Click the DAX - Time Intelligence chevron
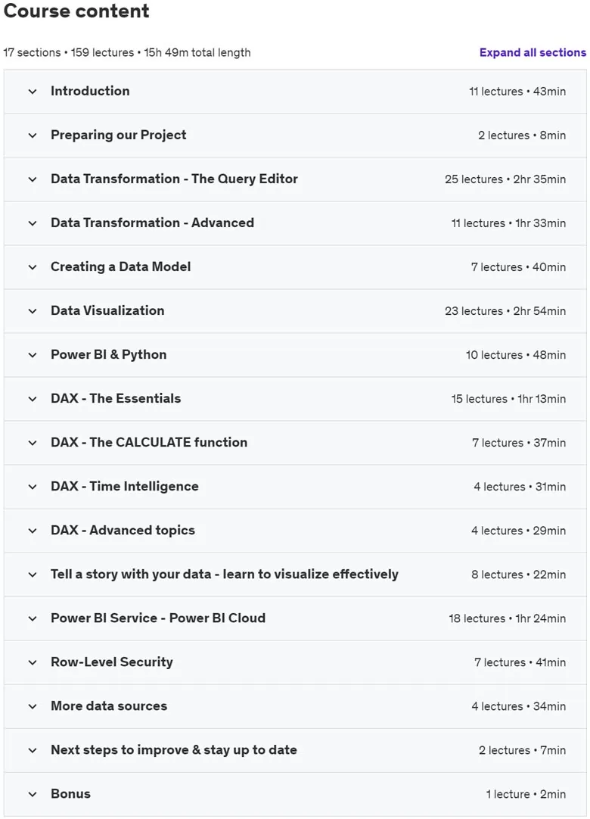The height and width of the screenshot is (819, 590). coord(33,486)
